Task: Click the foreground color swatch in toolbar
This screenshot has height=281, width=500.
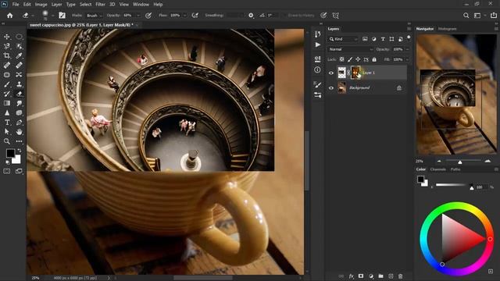Action: pos(10,153)
